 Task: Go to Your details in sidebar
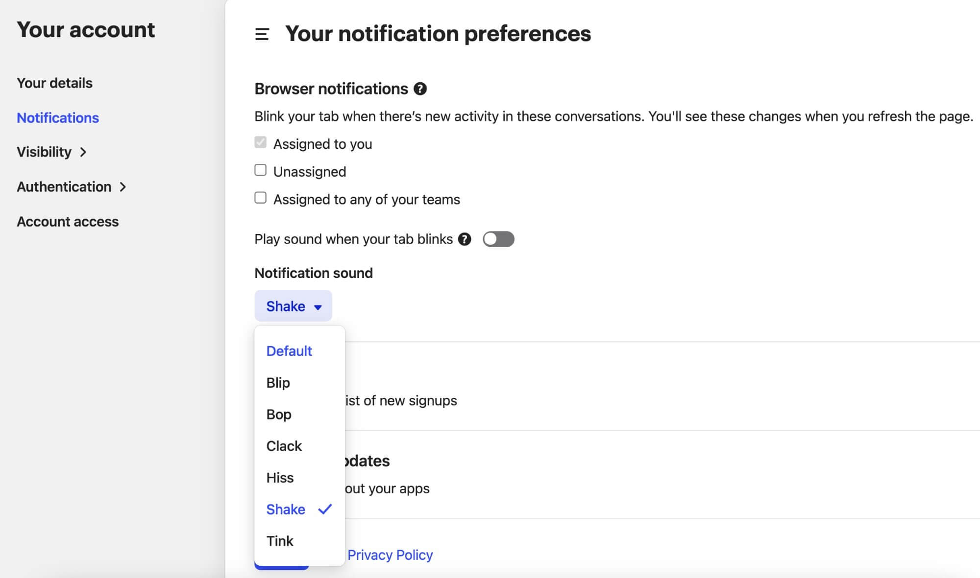54,83
